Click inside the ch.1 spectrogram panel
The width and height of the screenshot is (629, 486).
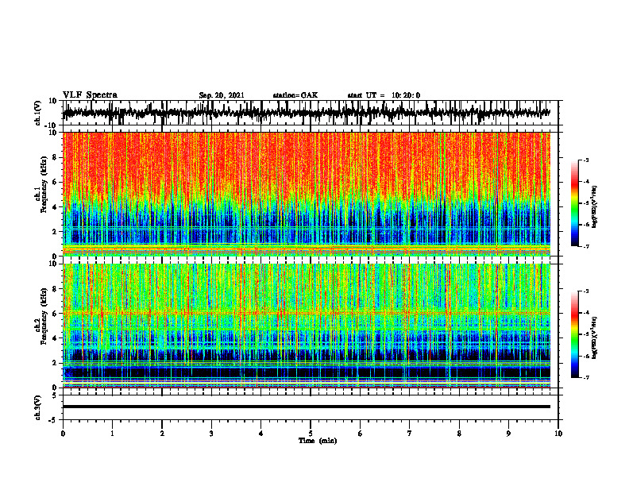(306, 194)
